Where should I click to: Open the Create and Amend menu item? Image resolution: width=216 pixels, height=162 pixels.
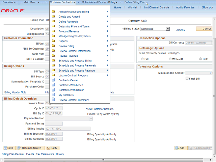69,17
